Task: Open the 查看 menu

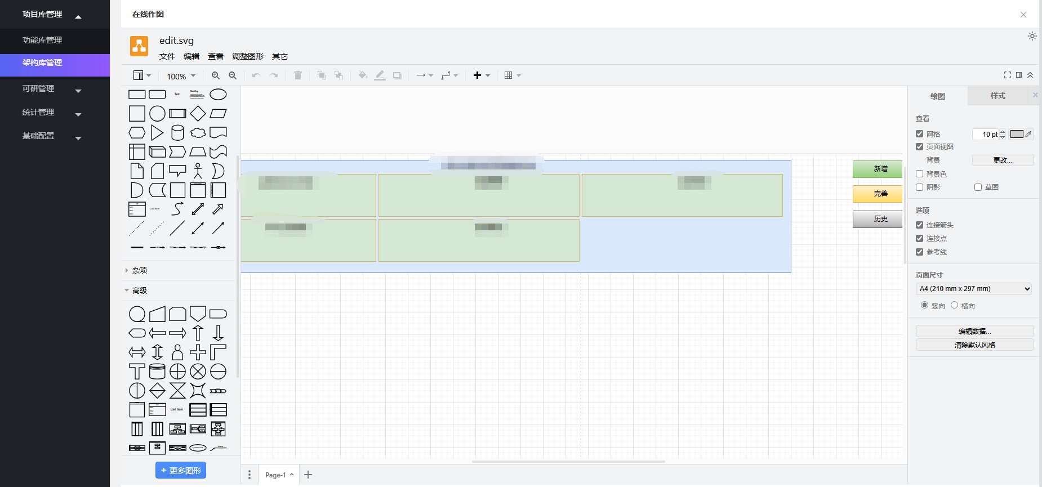Action: click(216, 56)
